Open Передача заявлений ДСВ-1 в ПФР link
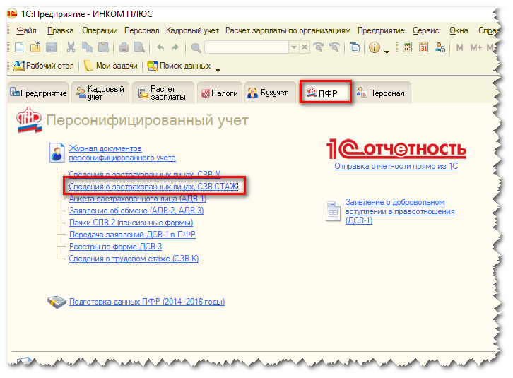This screenshot has height=378, width=513. point(132,235)
